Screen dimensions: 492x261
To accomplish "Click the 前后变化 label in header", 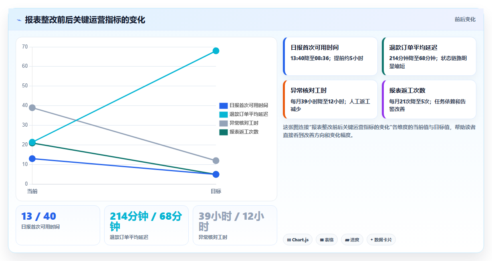I will (465, 19).
